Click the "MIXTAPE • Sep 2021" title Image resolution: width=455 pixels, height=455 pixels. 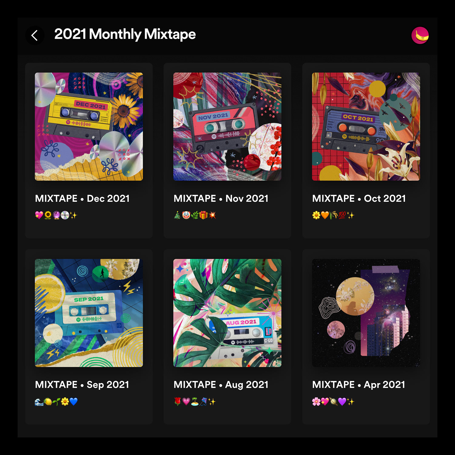[x=82, y=385]
